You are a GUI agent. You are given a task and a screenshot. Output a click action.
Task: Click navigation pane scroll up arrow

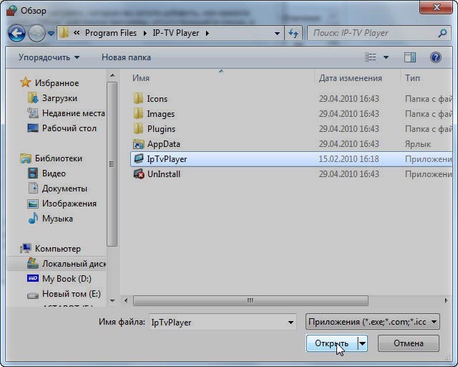tap(112, 75)
